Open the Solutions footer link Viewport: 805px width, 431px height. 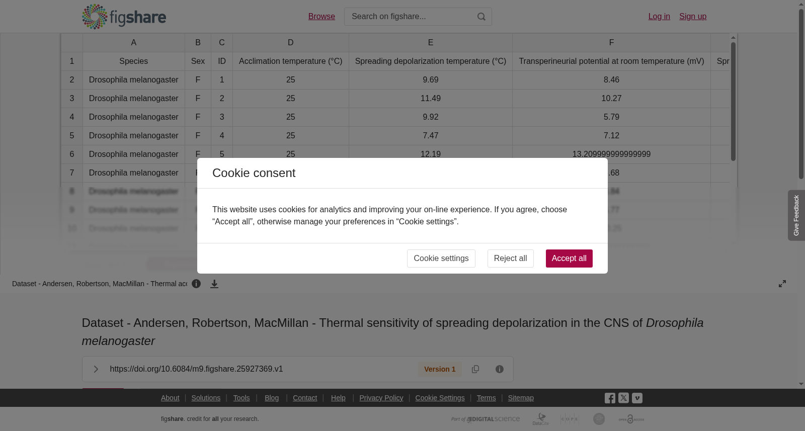tap(206, 398)
